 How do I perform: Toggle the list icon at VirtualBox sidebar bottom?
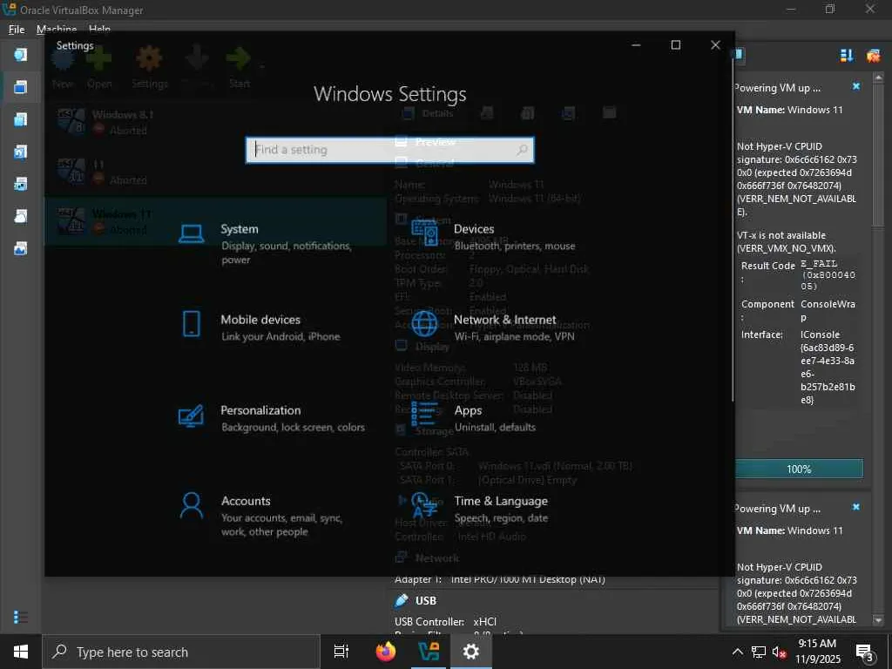21,617
